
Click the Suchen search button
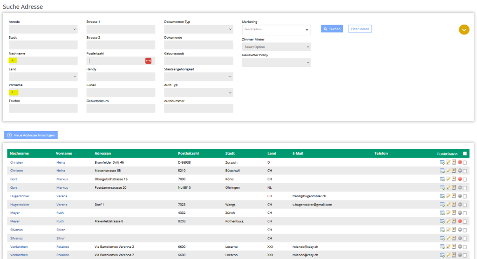tap(332, 29)
